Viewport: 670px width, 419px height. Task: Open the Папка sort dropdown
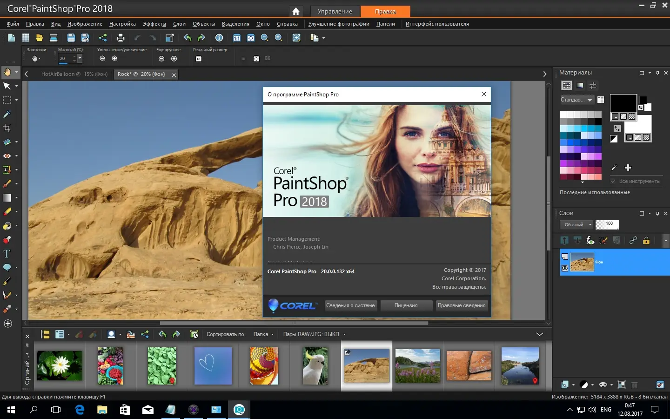(263, 334)
